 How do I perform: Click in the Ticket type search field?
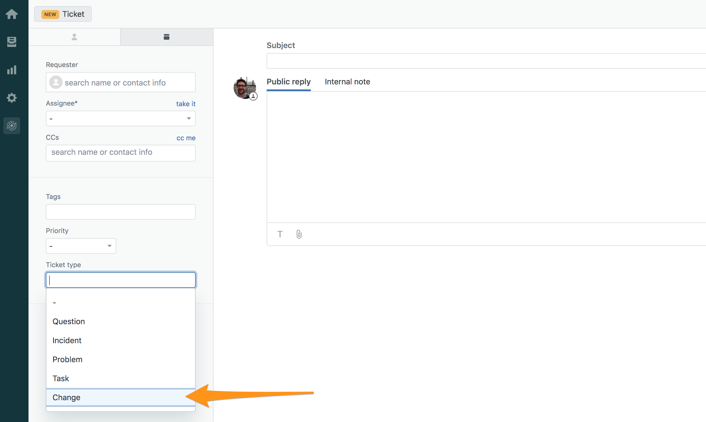[x=120, y=280]
